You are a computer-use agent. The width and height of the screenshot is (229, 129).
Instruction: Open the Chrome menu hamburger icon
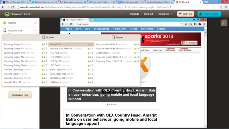tap(226, 7)
